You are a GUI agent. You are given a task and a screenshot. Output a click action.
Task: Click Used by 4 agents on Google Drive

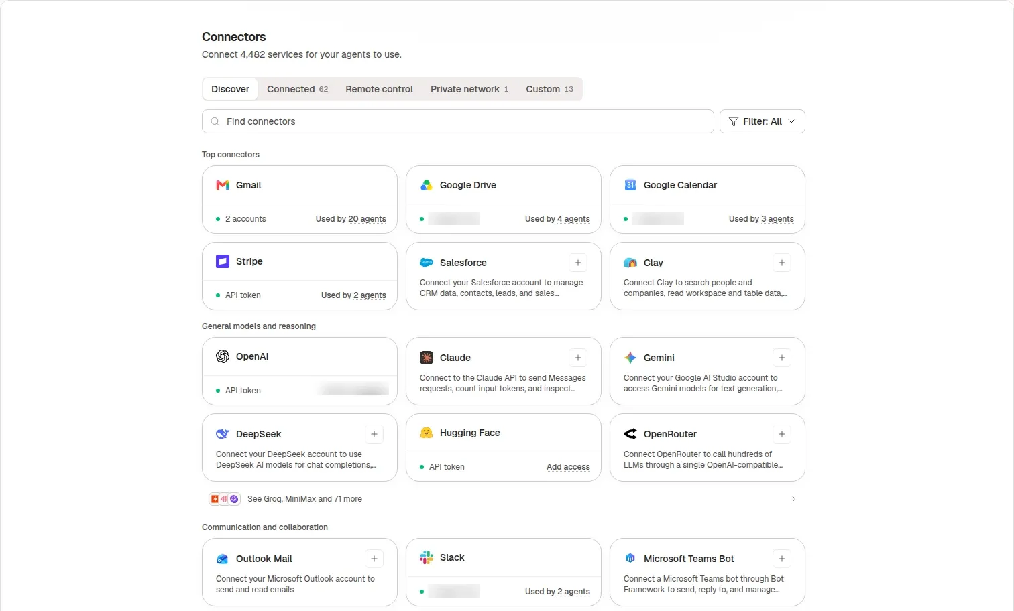coord(557,219)
